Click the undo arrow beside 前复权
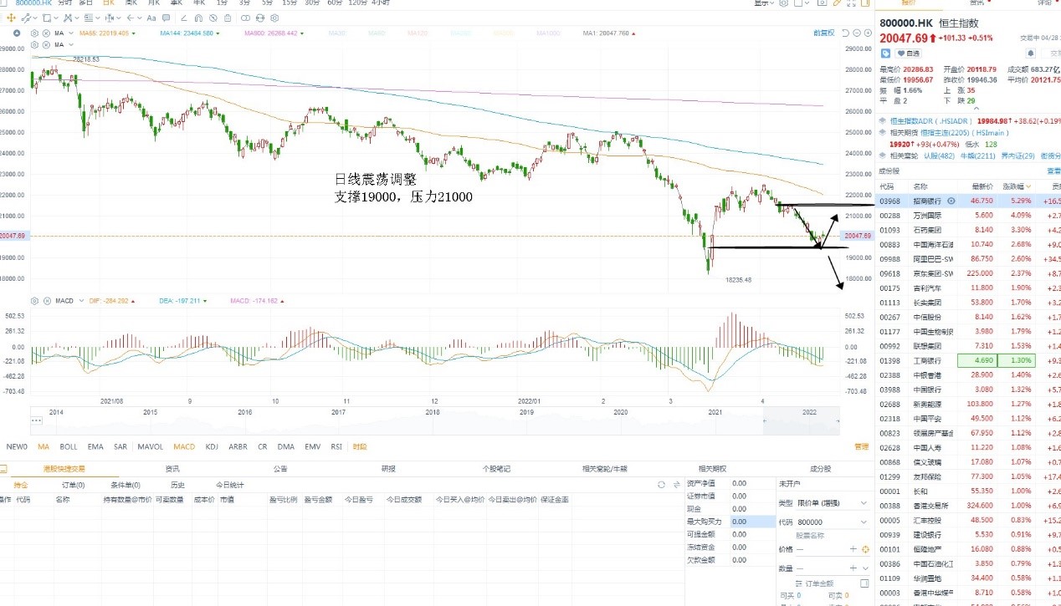This screenshot has width=1061, height=606. [845, 33]
